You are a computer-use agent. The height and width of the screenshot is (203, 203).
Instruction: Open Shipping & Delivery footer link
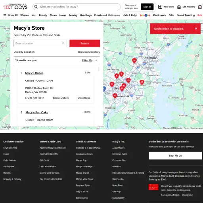click(12, 179)
